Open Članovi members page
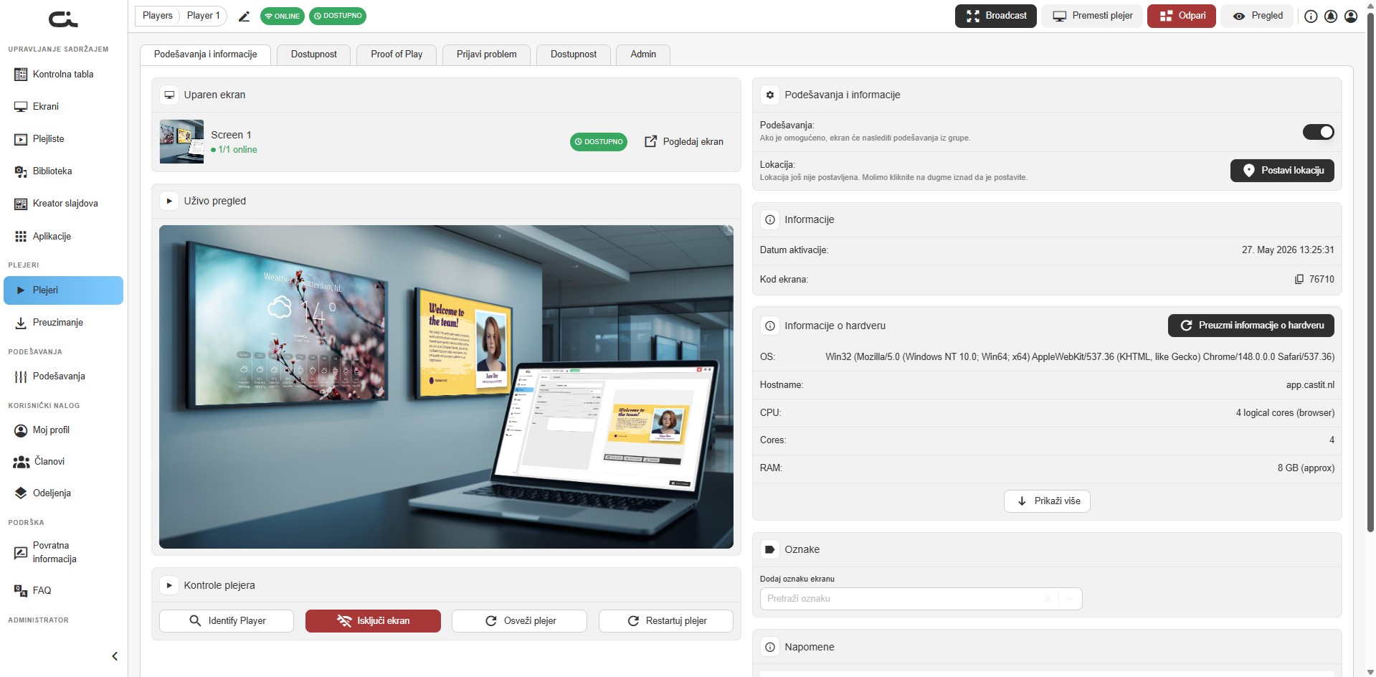The height and width of the screenshot is (677, 1376). coord(63,462)
